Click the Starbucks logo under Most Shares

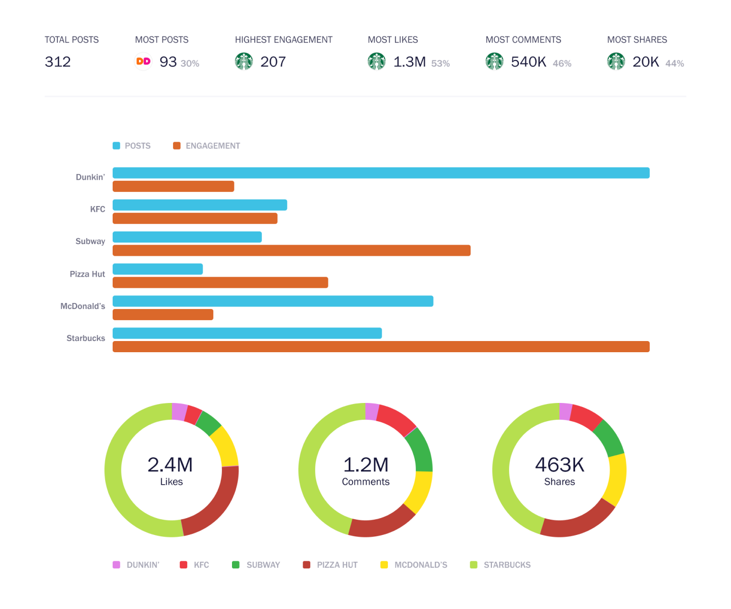(x=616, y=61)
